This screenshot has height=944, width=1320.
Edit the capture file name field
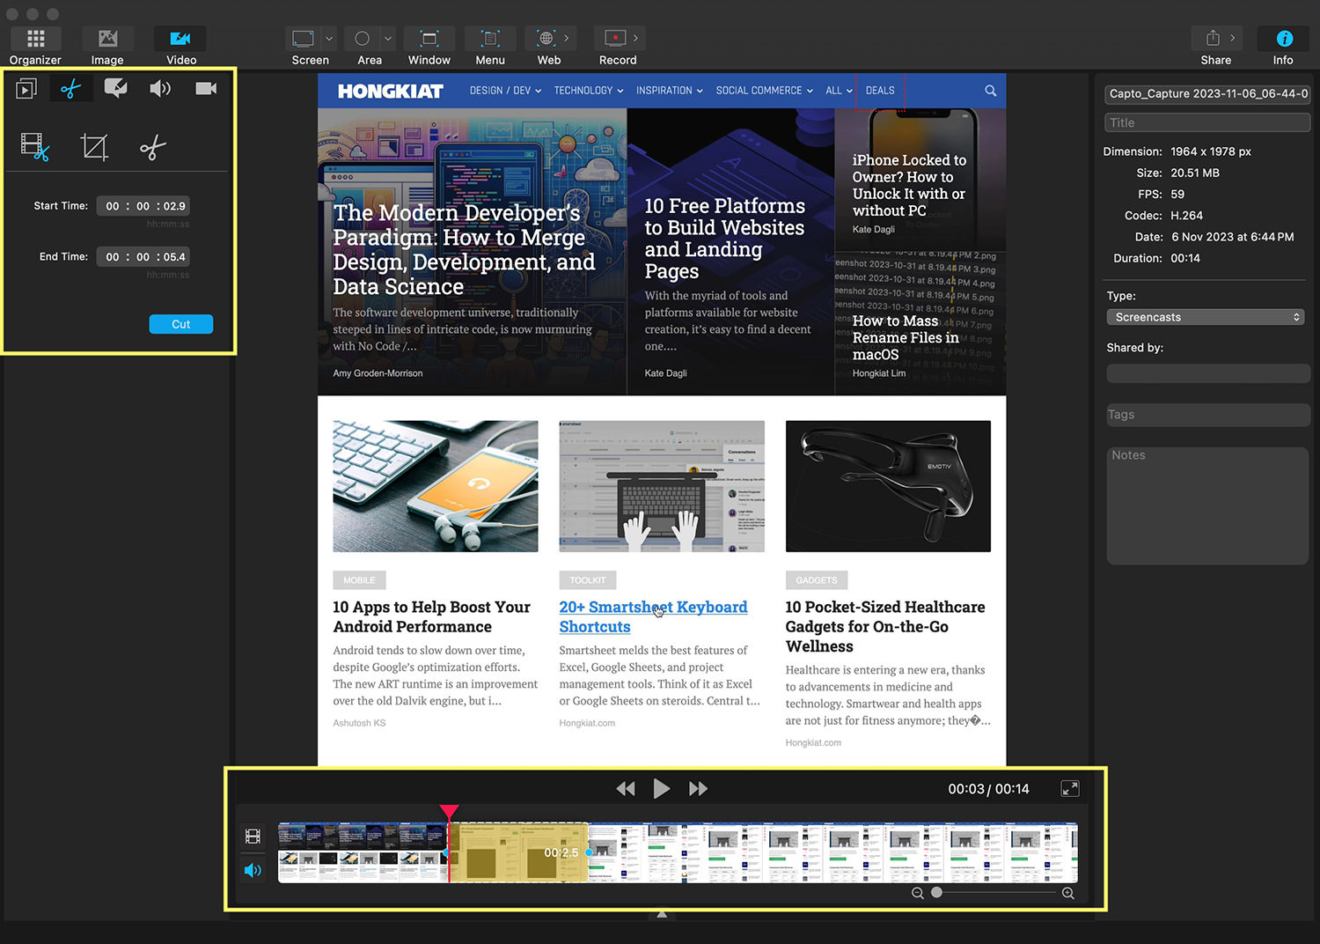coord(1207,93)
